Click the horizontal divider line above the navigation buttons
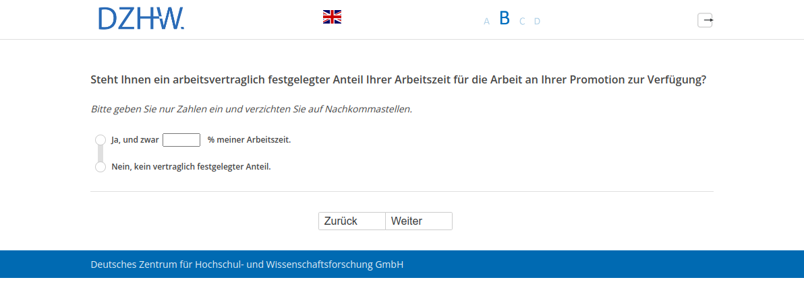This screenshot has width=804, height=284. tap(402, 192)
